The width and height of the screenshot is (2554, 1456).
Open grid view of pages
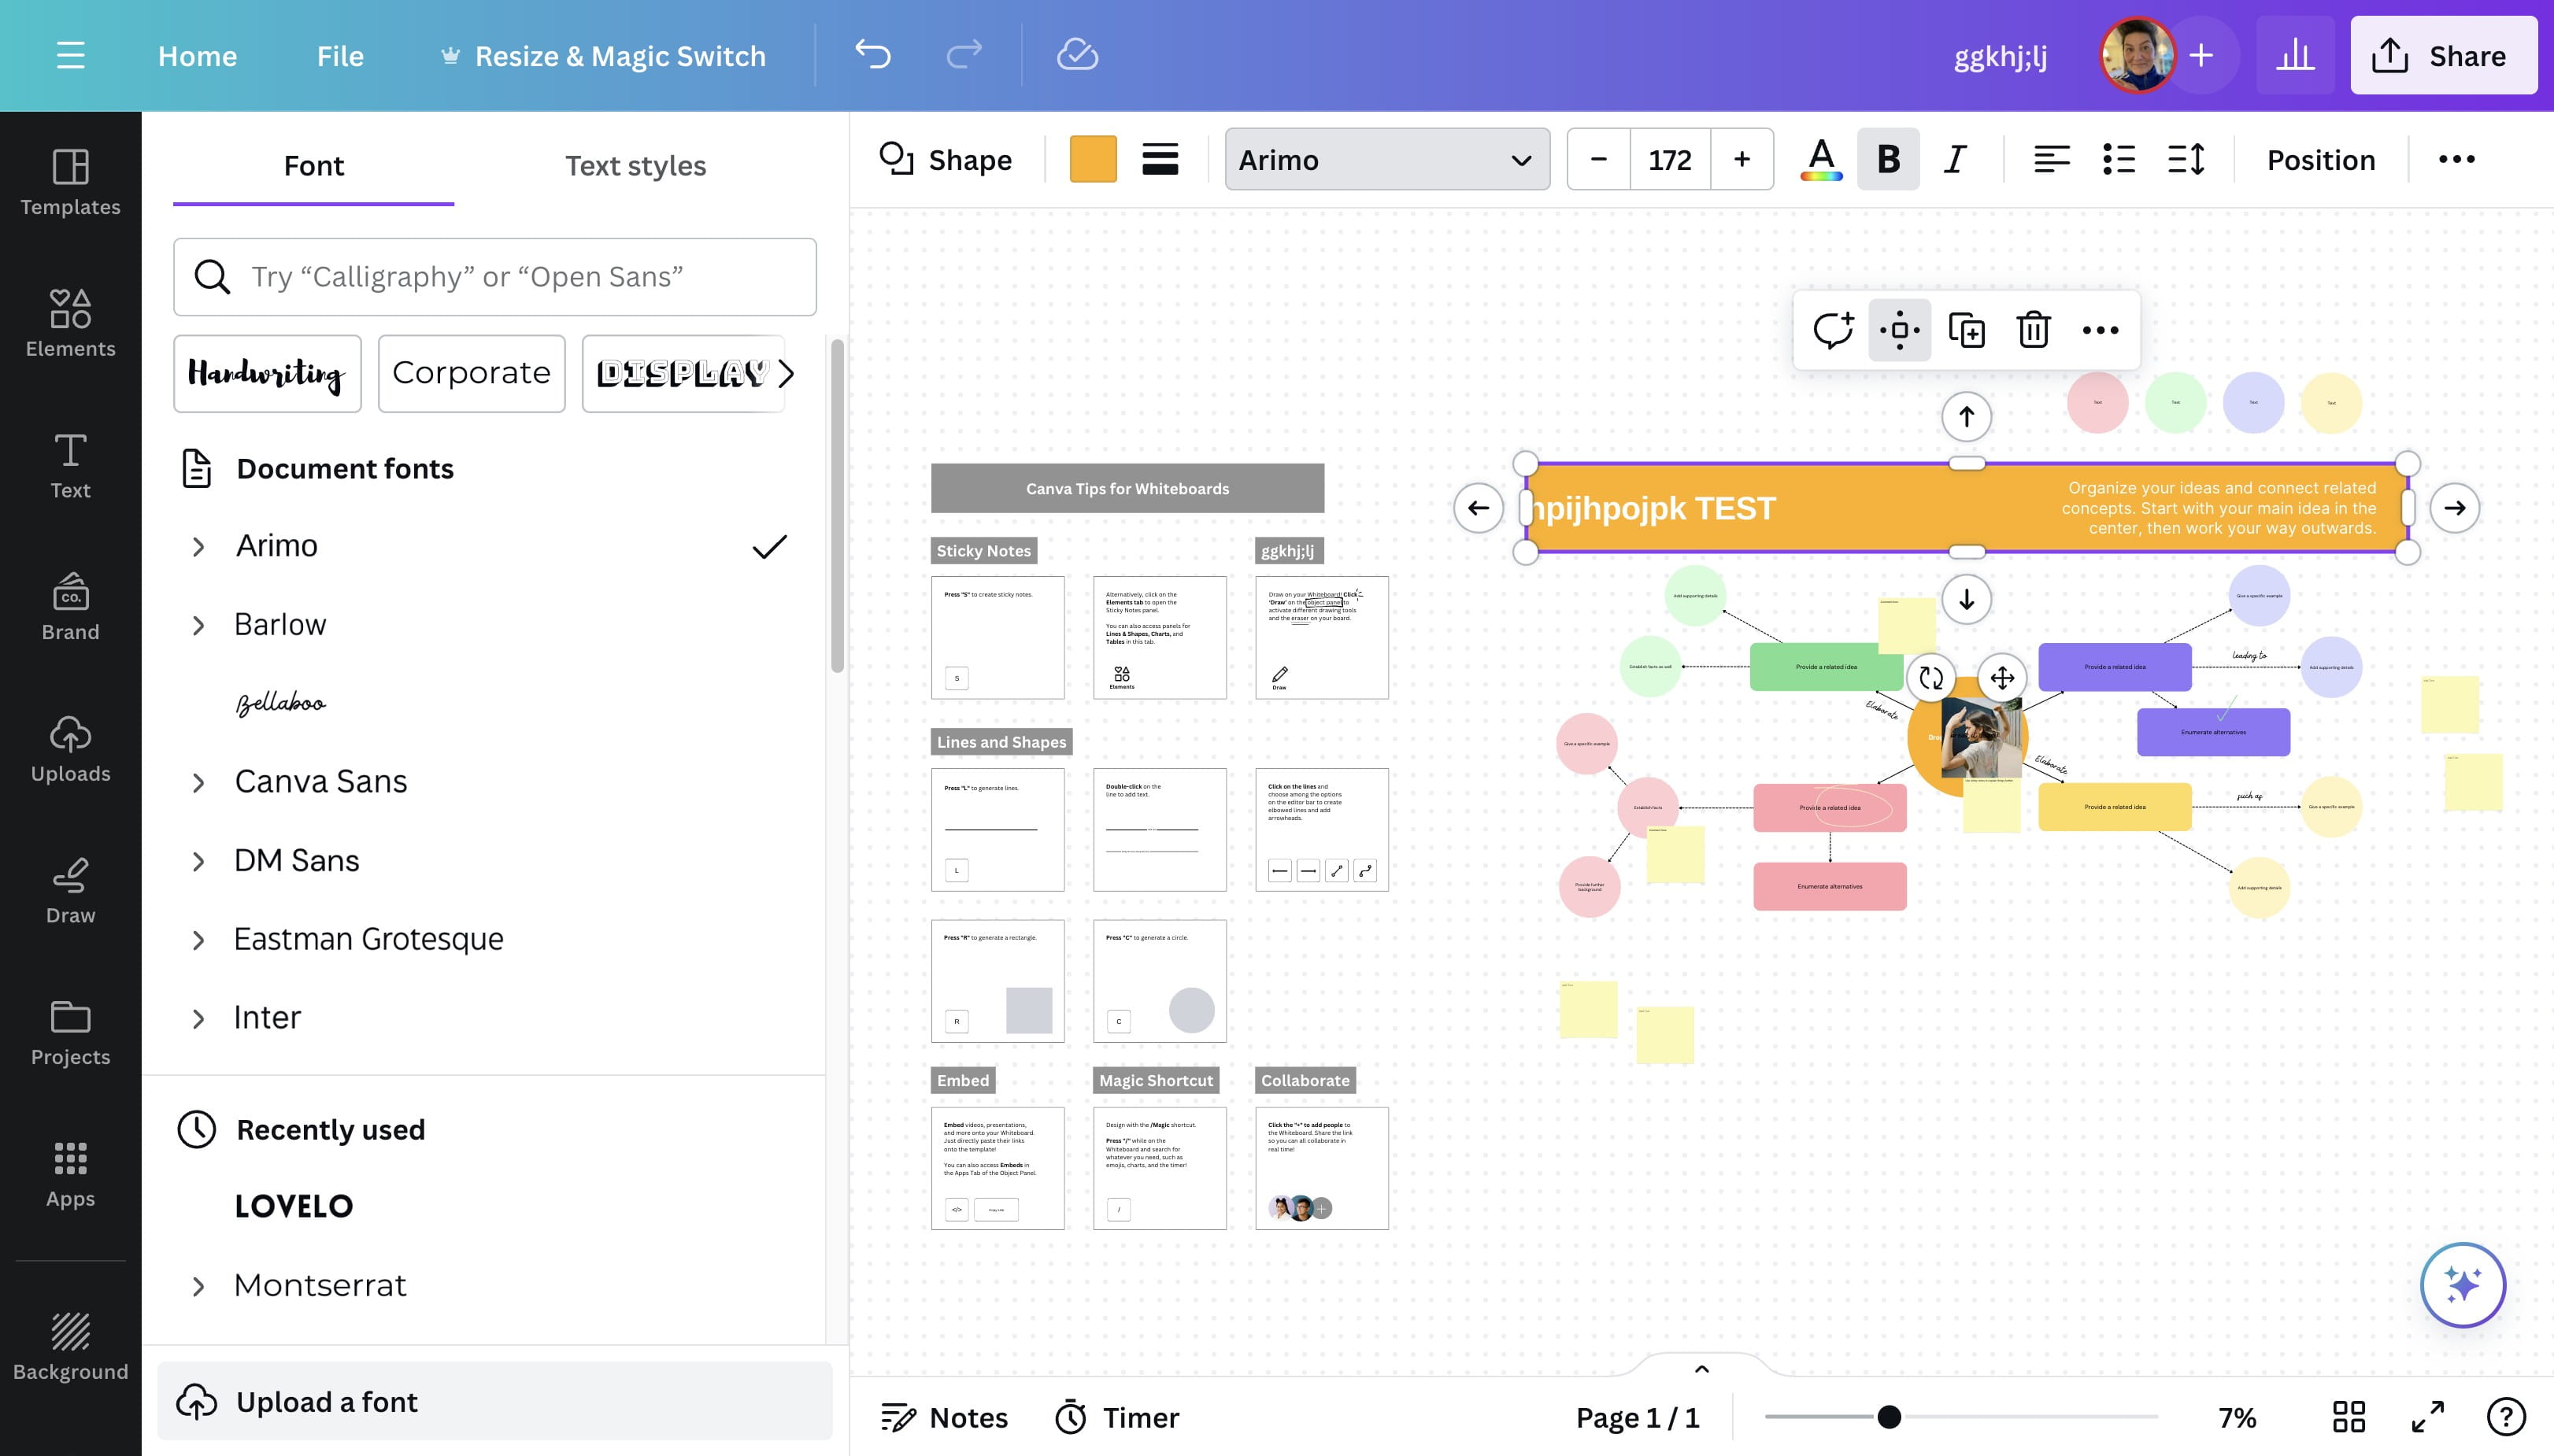click(x=2348, y=1417)
